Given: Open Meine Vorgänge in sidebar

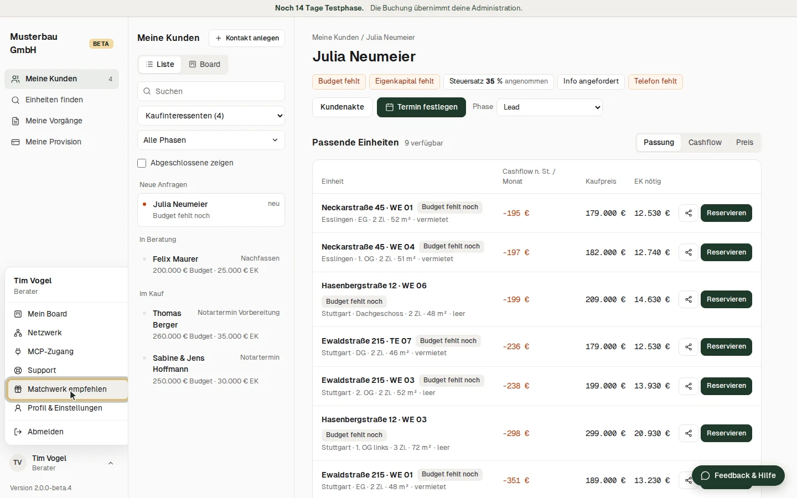Looking at the screenshot, I should point(61,121).
